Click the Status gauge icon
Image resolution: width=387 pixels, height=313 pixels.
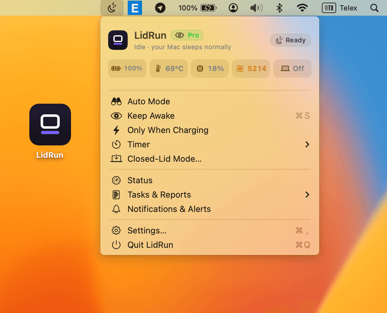(116, 180)
